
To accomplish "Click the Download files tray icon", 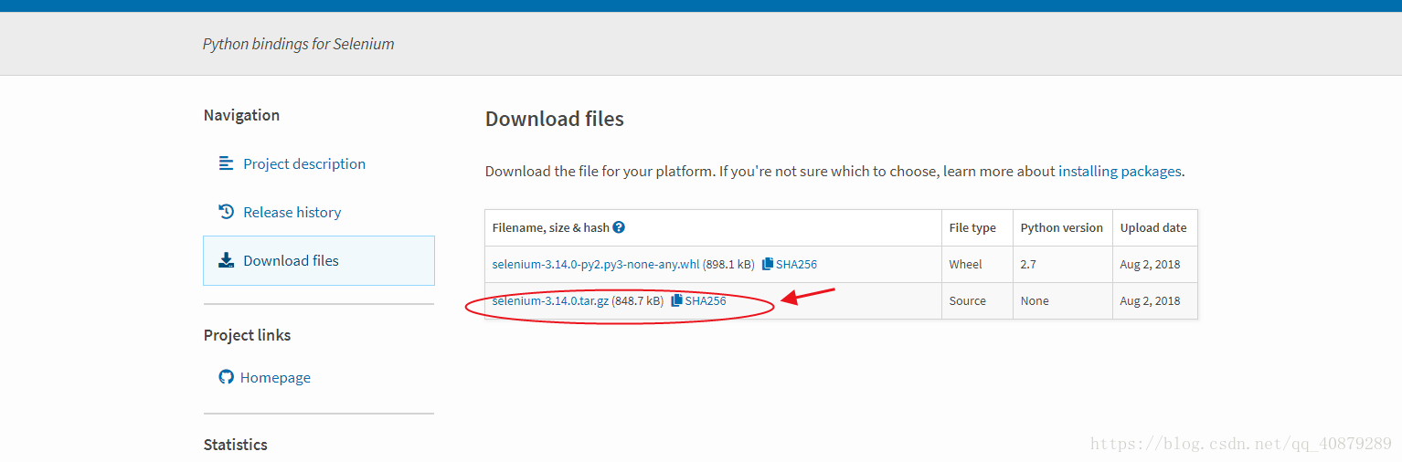I will [x=226, y=260].
